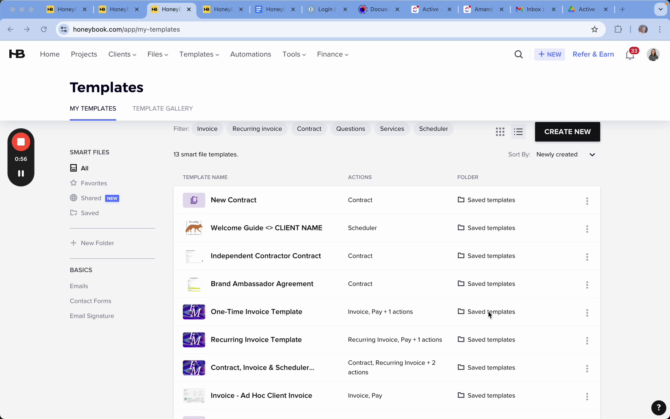Switch to grid view layout
This screenshot has width=670, height=419.
click(x=500, y=132)
